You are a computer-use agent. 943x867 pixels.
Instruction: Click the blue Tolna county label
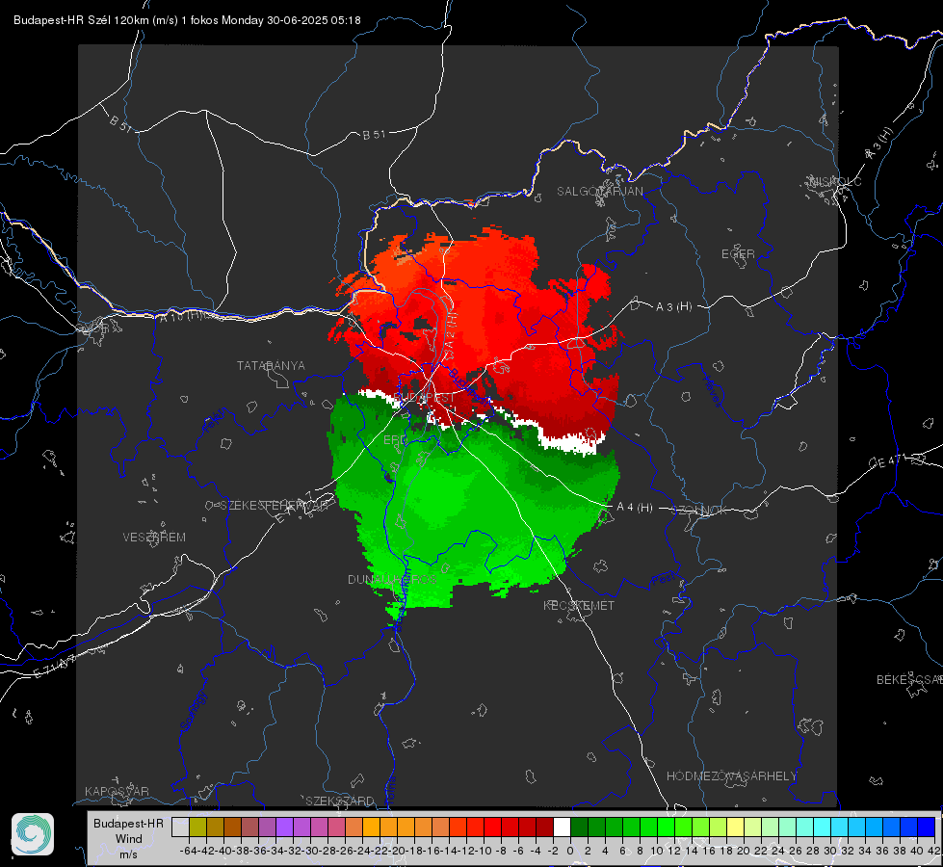[x=390, y=790]
